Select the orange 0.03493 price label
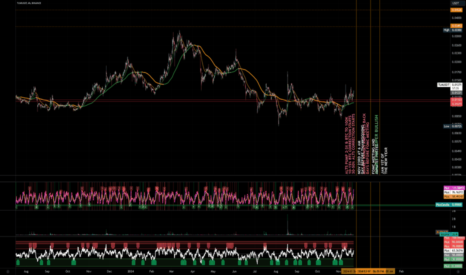The image size is (466, 275). tap(456, 26)
